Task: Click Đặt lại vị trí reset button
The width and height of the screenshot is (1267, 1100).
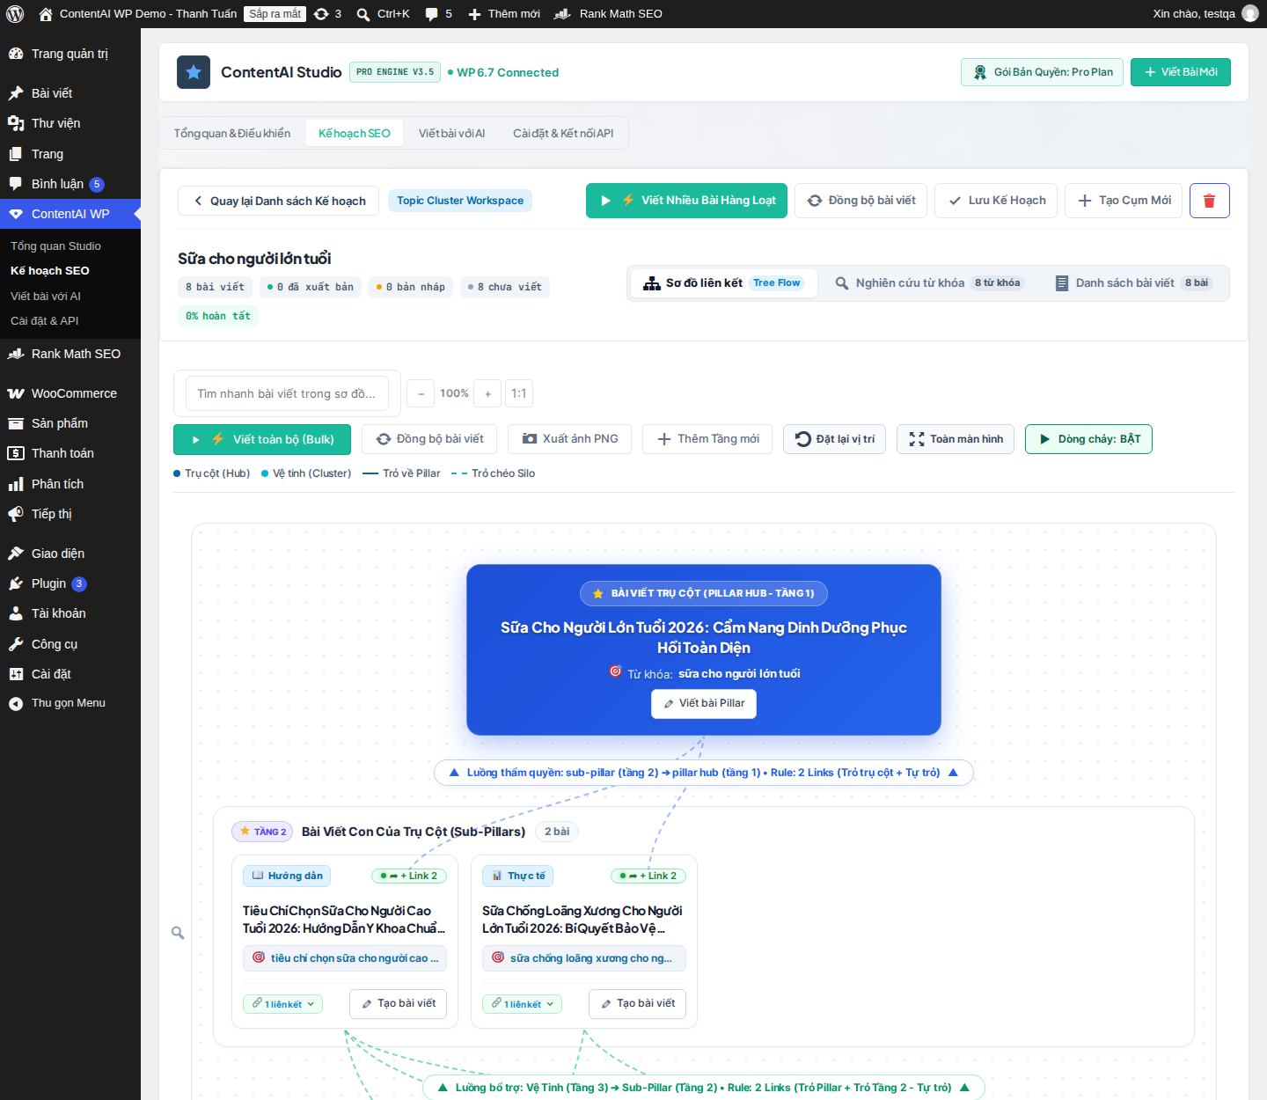Action: point(834,439)
